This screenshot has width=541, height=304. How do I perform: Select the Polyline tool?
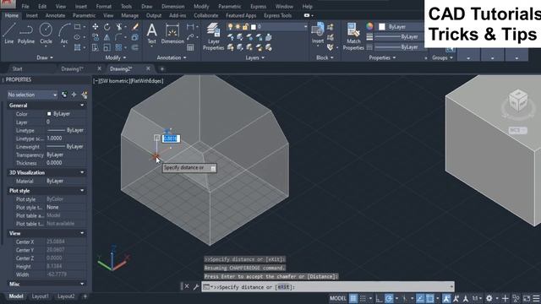[x=26, y=34]
